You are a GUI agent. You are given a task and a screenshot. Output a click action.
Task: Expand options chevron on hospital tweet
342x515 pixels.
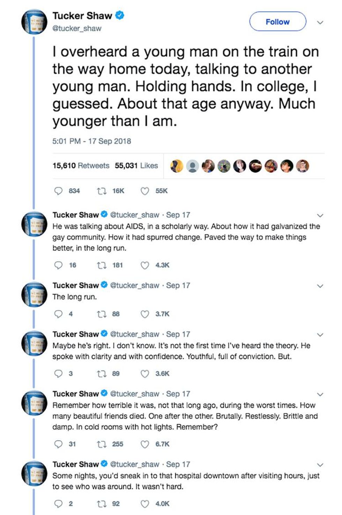(320, 465)
